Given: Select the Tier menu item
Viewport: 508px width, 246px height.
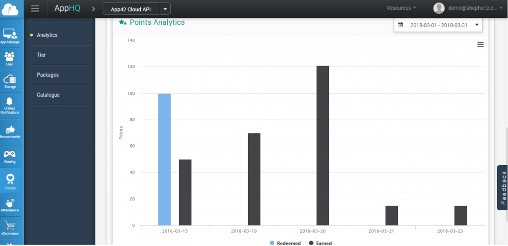Looking at the screenshot, I should (x=42, y=55).
